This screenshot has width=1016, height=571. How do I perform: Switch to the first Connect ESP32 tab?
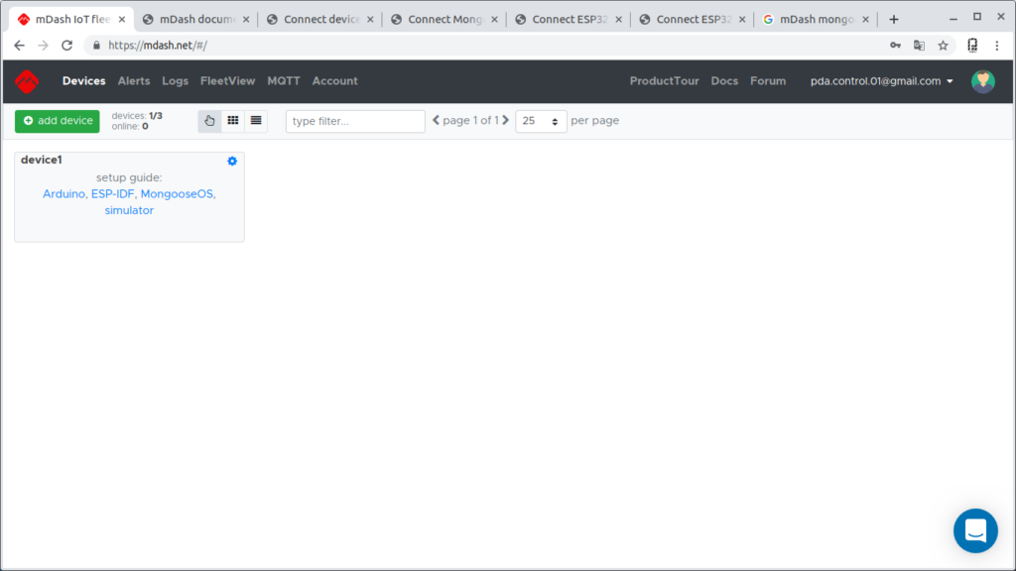coord(569,20)
